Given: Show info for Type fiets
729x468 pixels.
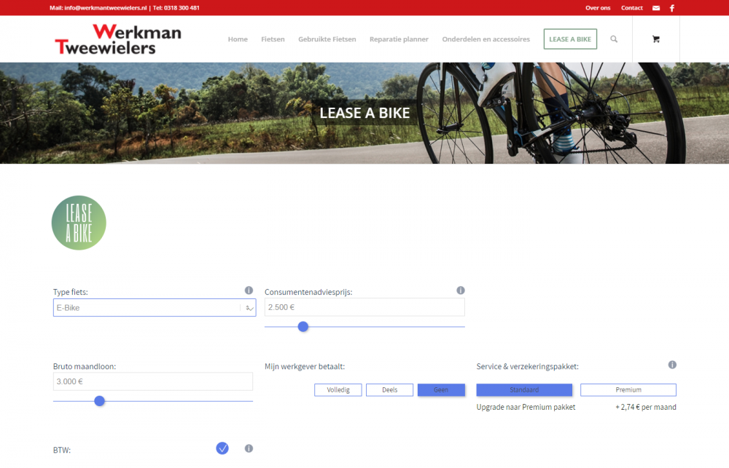Looking at the screenshot, I should 249,290.
